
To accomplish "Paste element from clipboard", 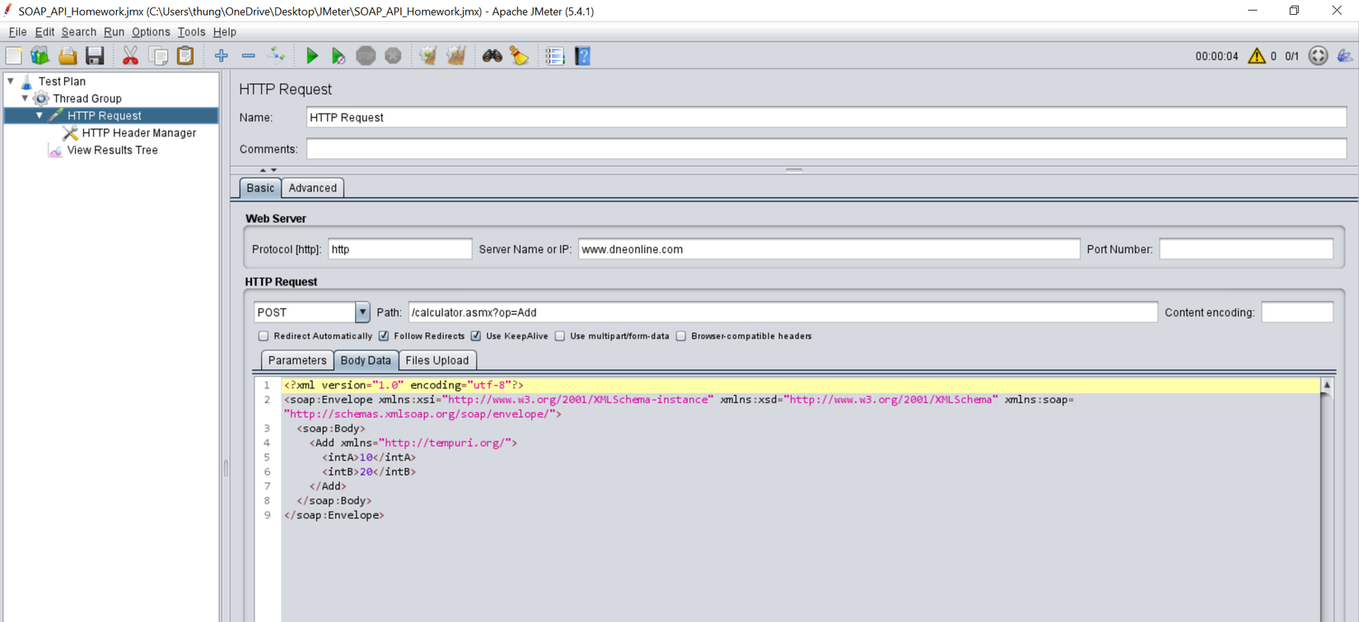I will pyautogui.click(x=185, y=56).
